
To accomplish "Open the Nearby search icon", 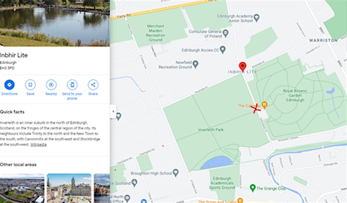I will [x=51, y=85].
